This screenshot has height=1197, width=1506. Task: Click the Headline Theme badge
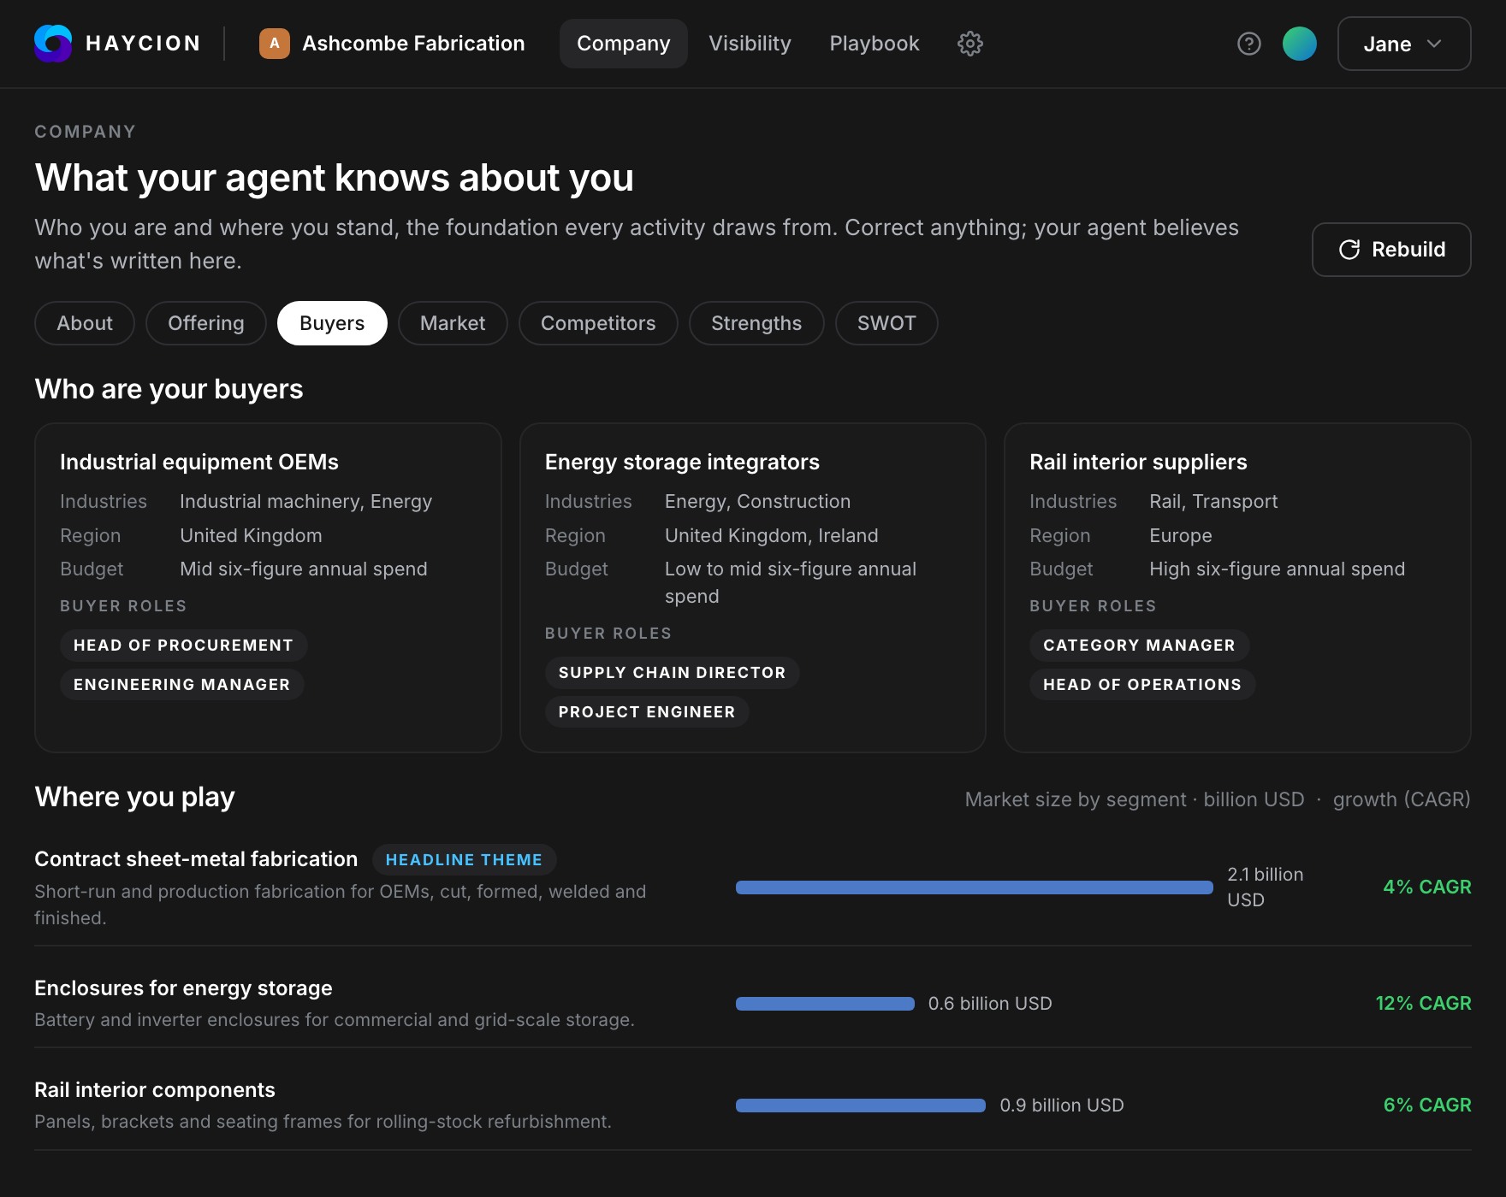pos(464,860)
